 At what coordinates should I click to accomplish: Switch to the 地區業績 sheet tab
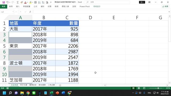click(x=14, y=85)
